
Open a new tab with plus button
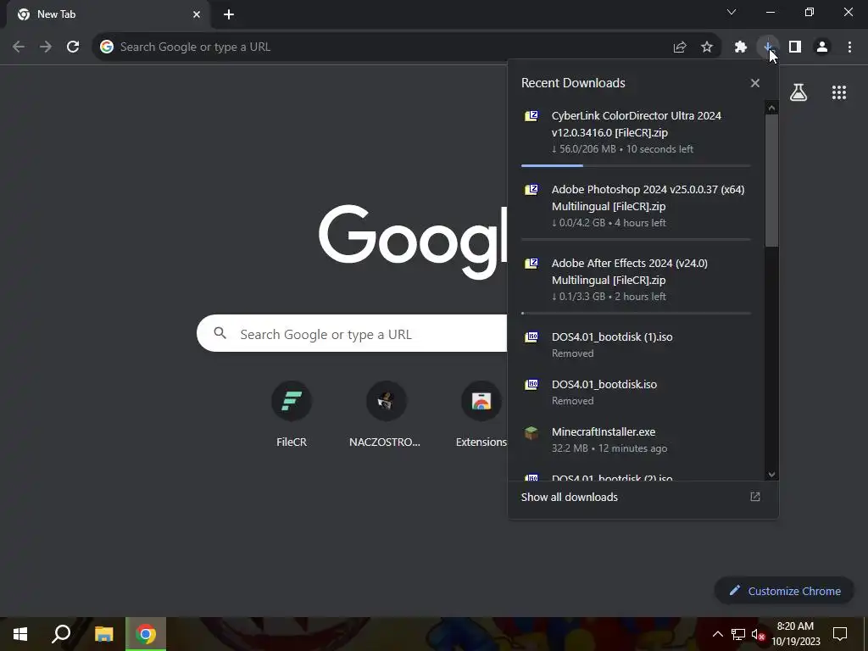229,14
